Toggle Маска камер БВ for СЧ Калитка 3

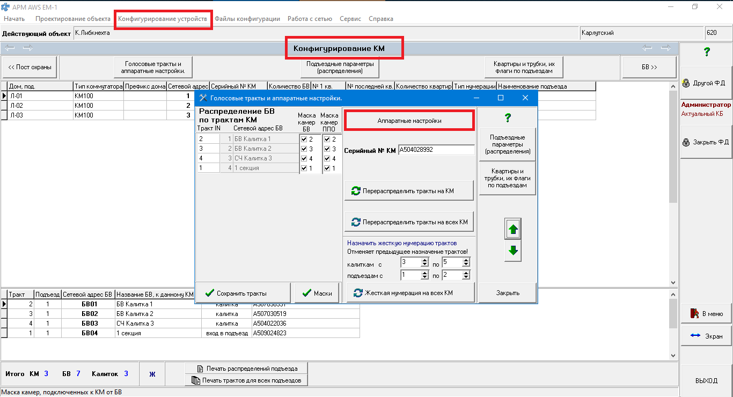pos(304,159)
